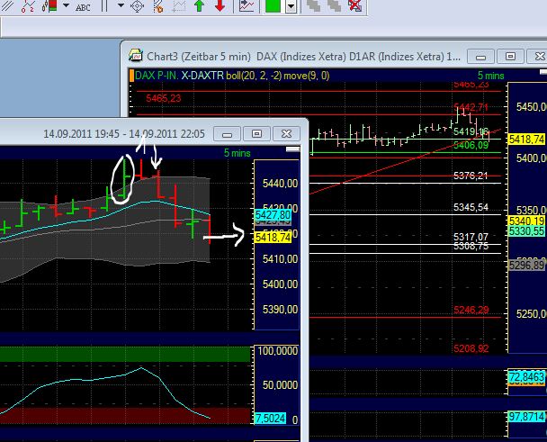Viewport: 547px width, 442px height.
Task: Minimize the front 14.09.2011 chart window
Action: [227, 134]
